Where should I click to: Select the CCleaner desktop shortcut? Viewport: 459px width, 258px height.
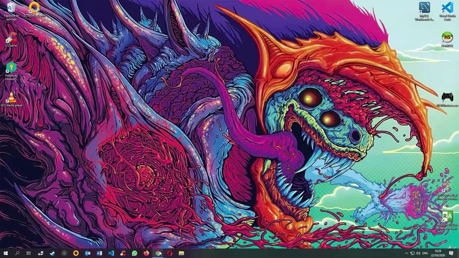pyautogui.click(x=11, y=40)
